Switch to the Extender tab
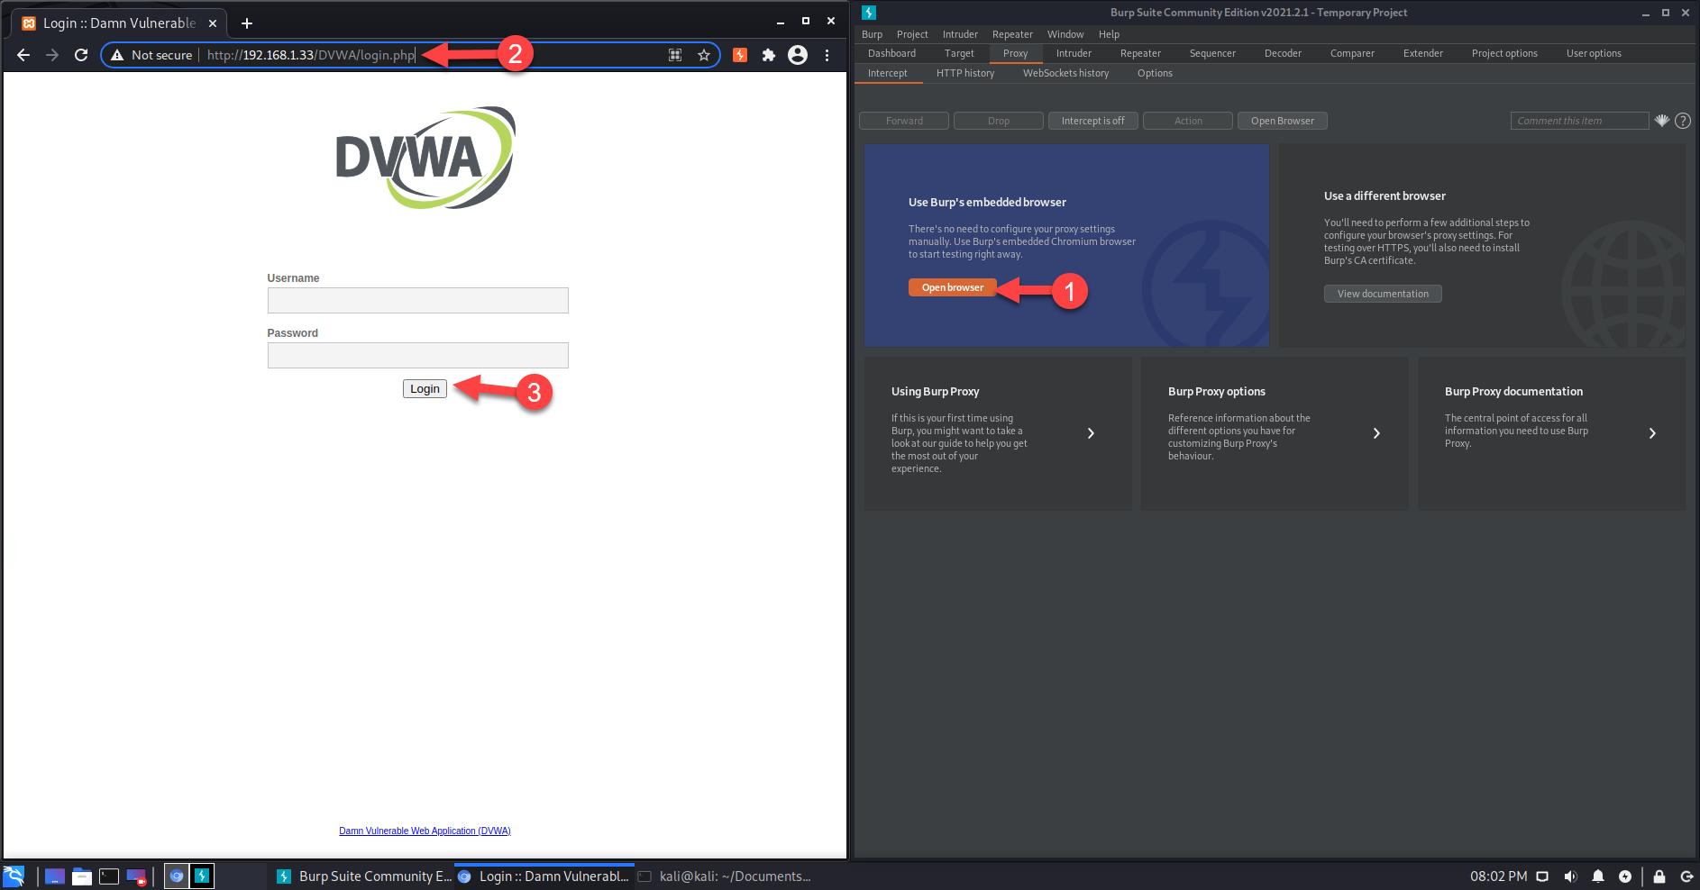The image size is (1700, 890). click(x=1423, y=53)
